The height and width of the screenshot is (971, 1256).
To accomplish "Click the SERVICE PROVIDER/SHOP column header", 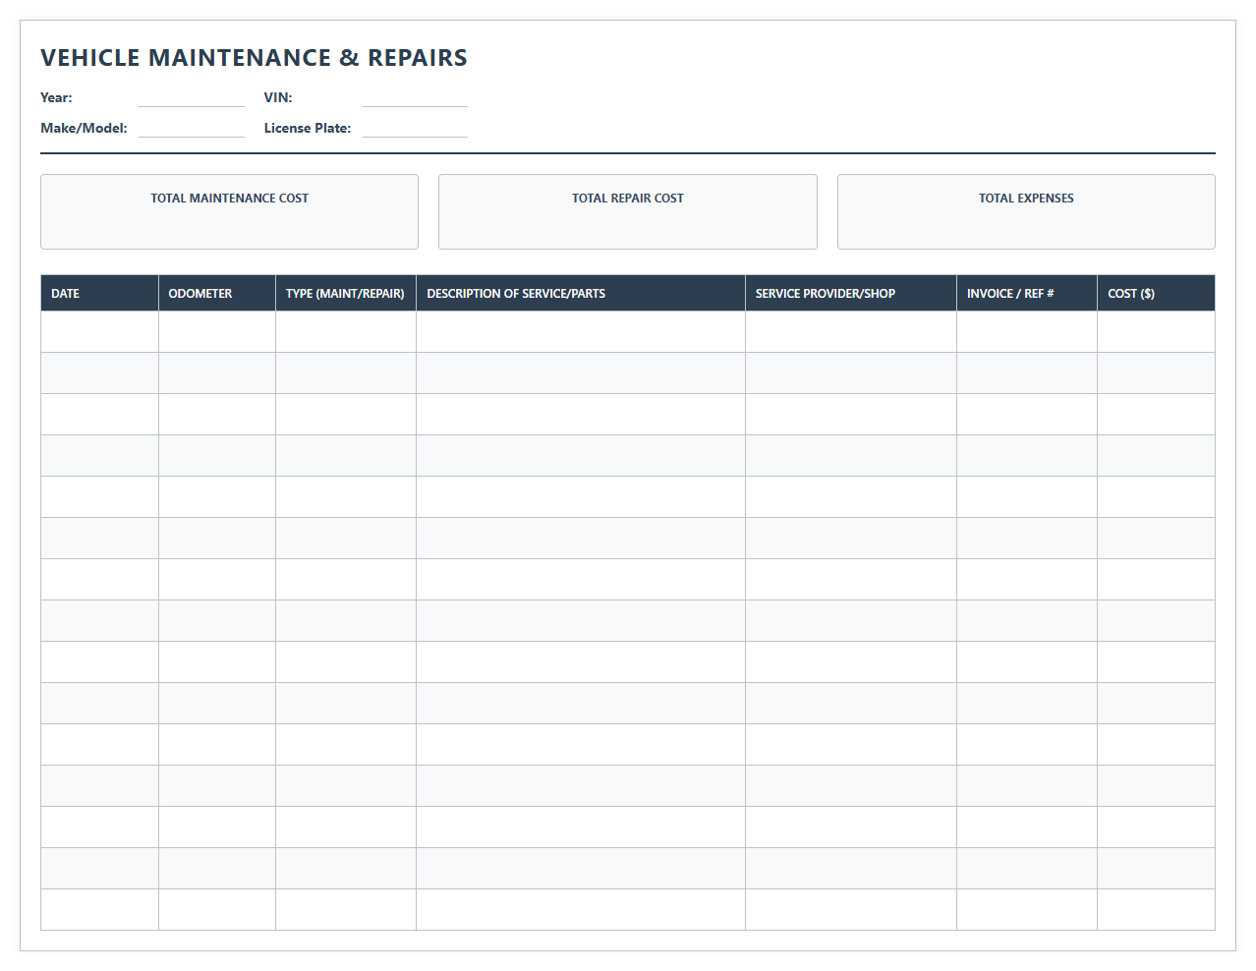I will coord(851,293).
